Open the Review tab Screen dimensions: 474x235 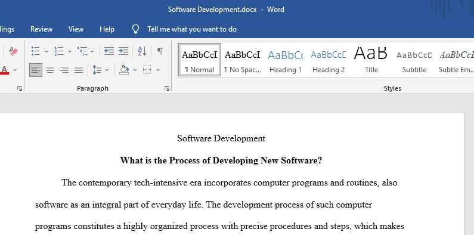point(41,29)
